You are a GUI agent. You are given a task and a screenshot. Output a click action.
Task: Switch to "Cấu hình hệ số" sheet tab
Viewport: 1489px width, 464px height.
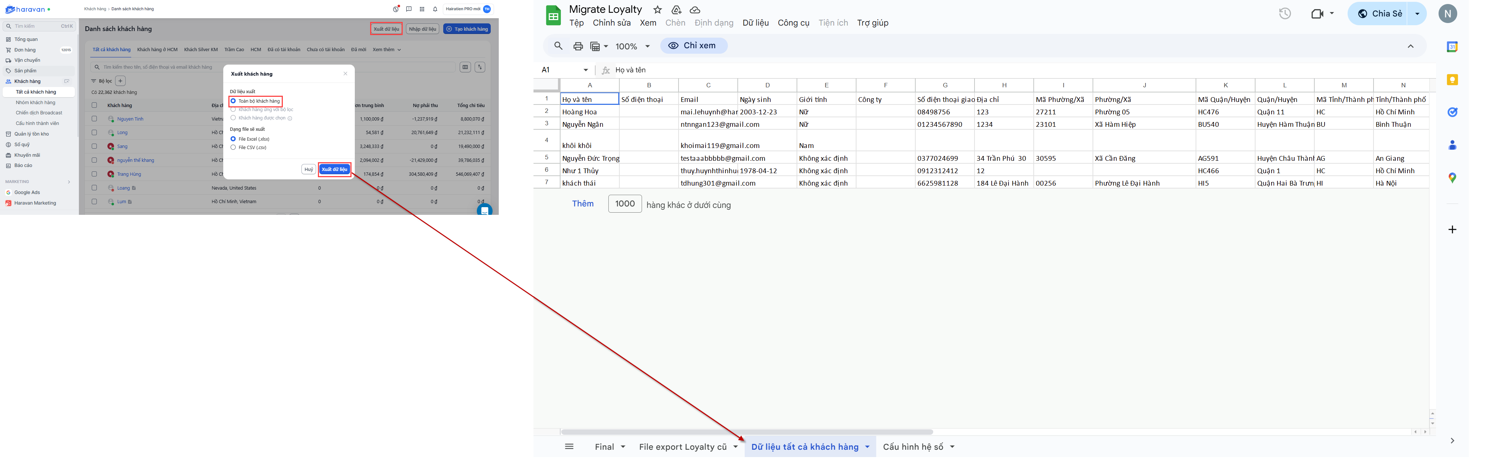click(912, 447)
